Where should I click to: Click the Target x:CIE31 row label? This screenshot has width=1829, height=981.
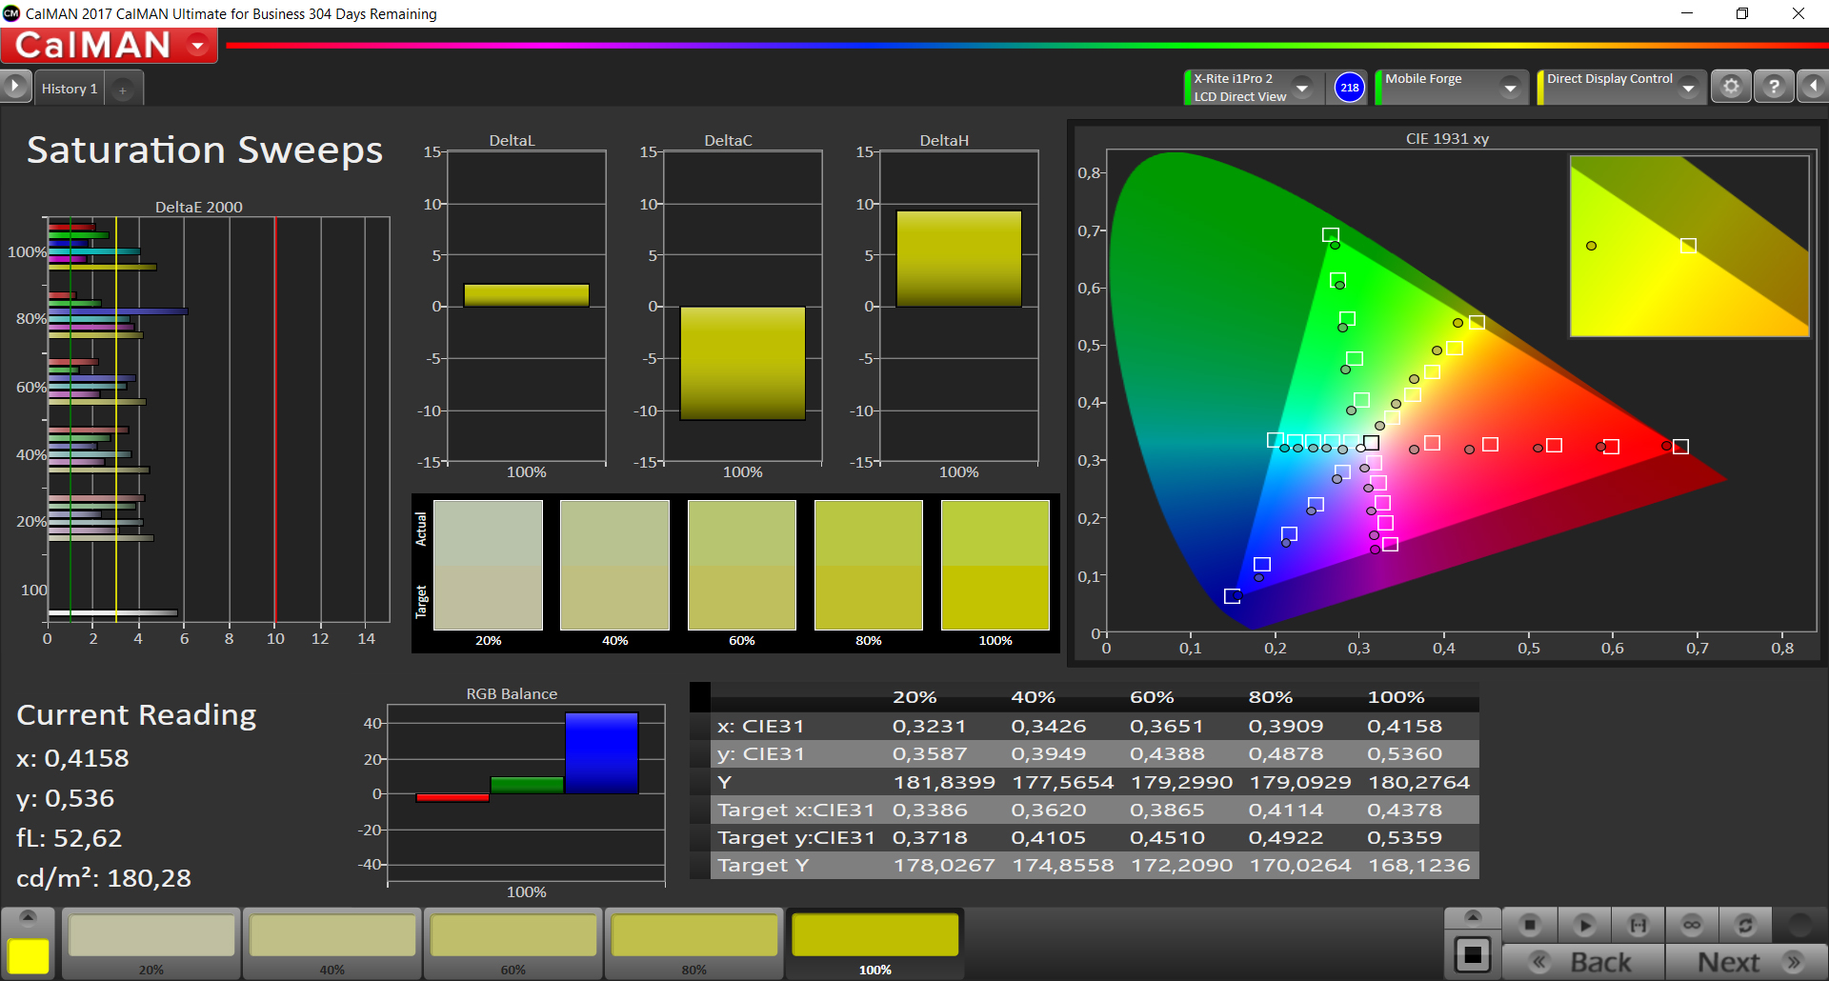(795, 810)
